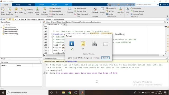The width and height of the screenshot is (169, 95).
Task: Expand the Parallel dropdown
Action: pyautogui.click(x=114, y=14)
